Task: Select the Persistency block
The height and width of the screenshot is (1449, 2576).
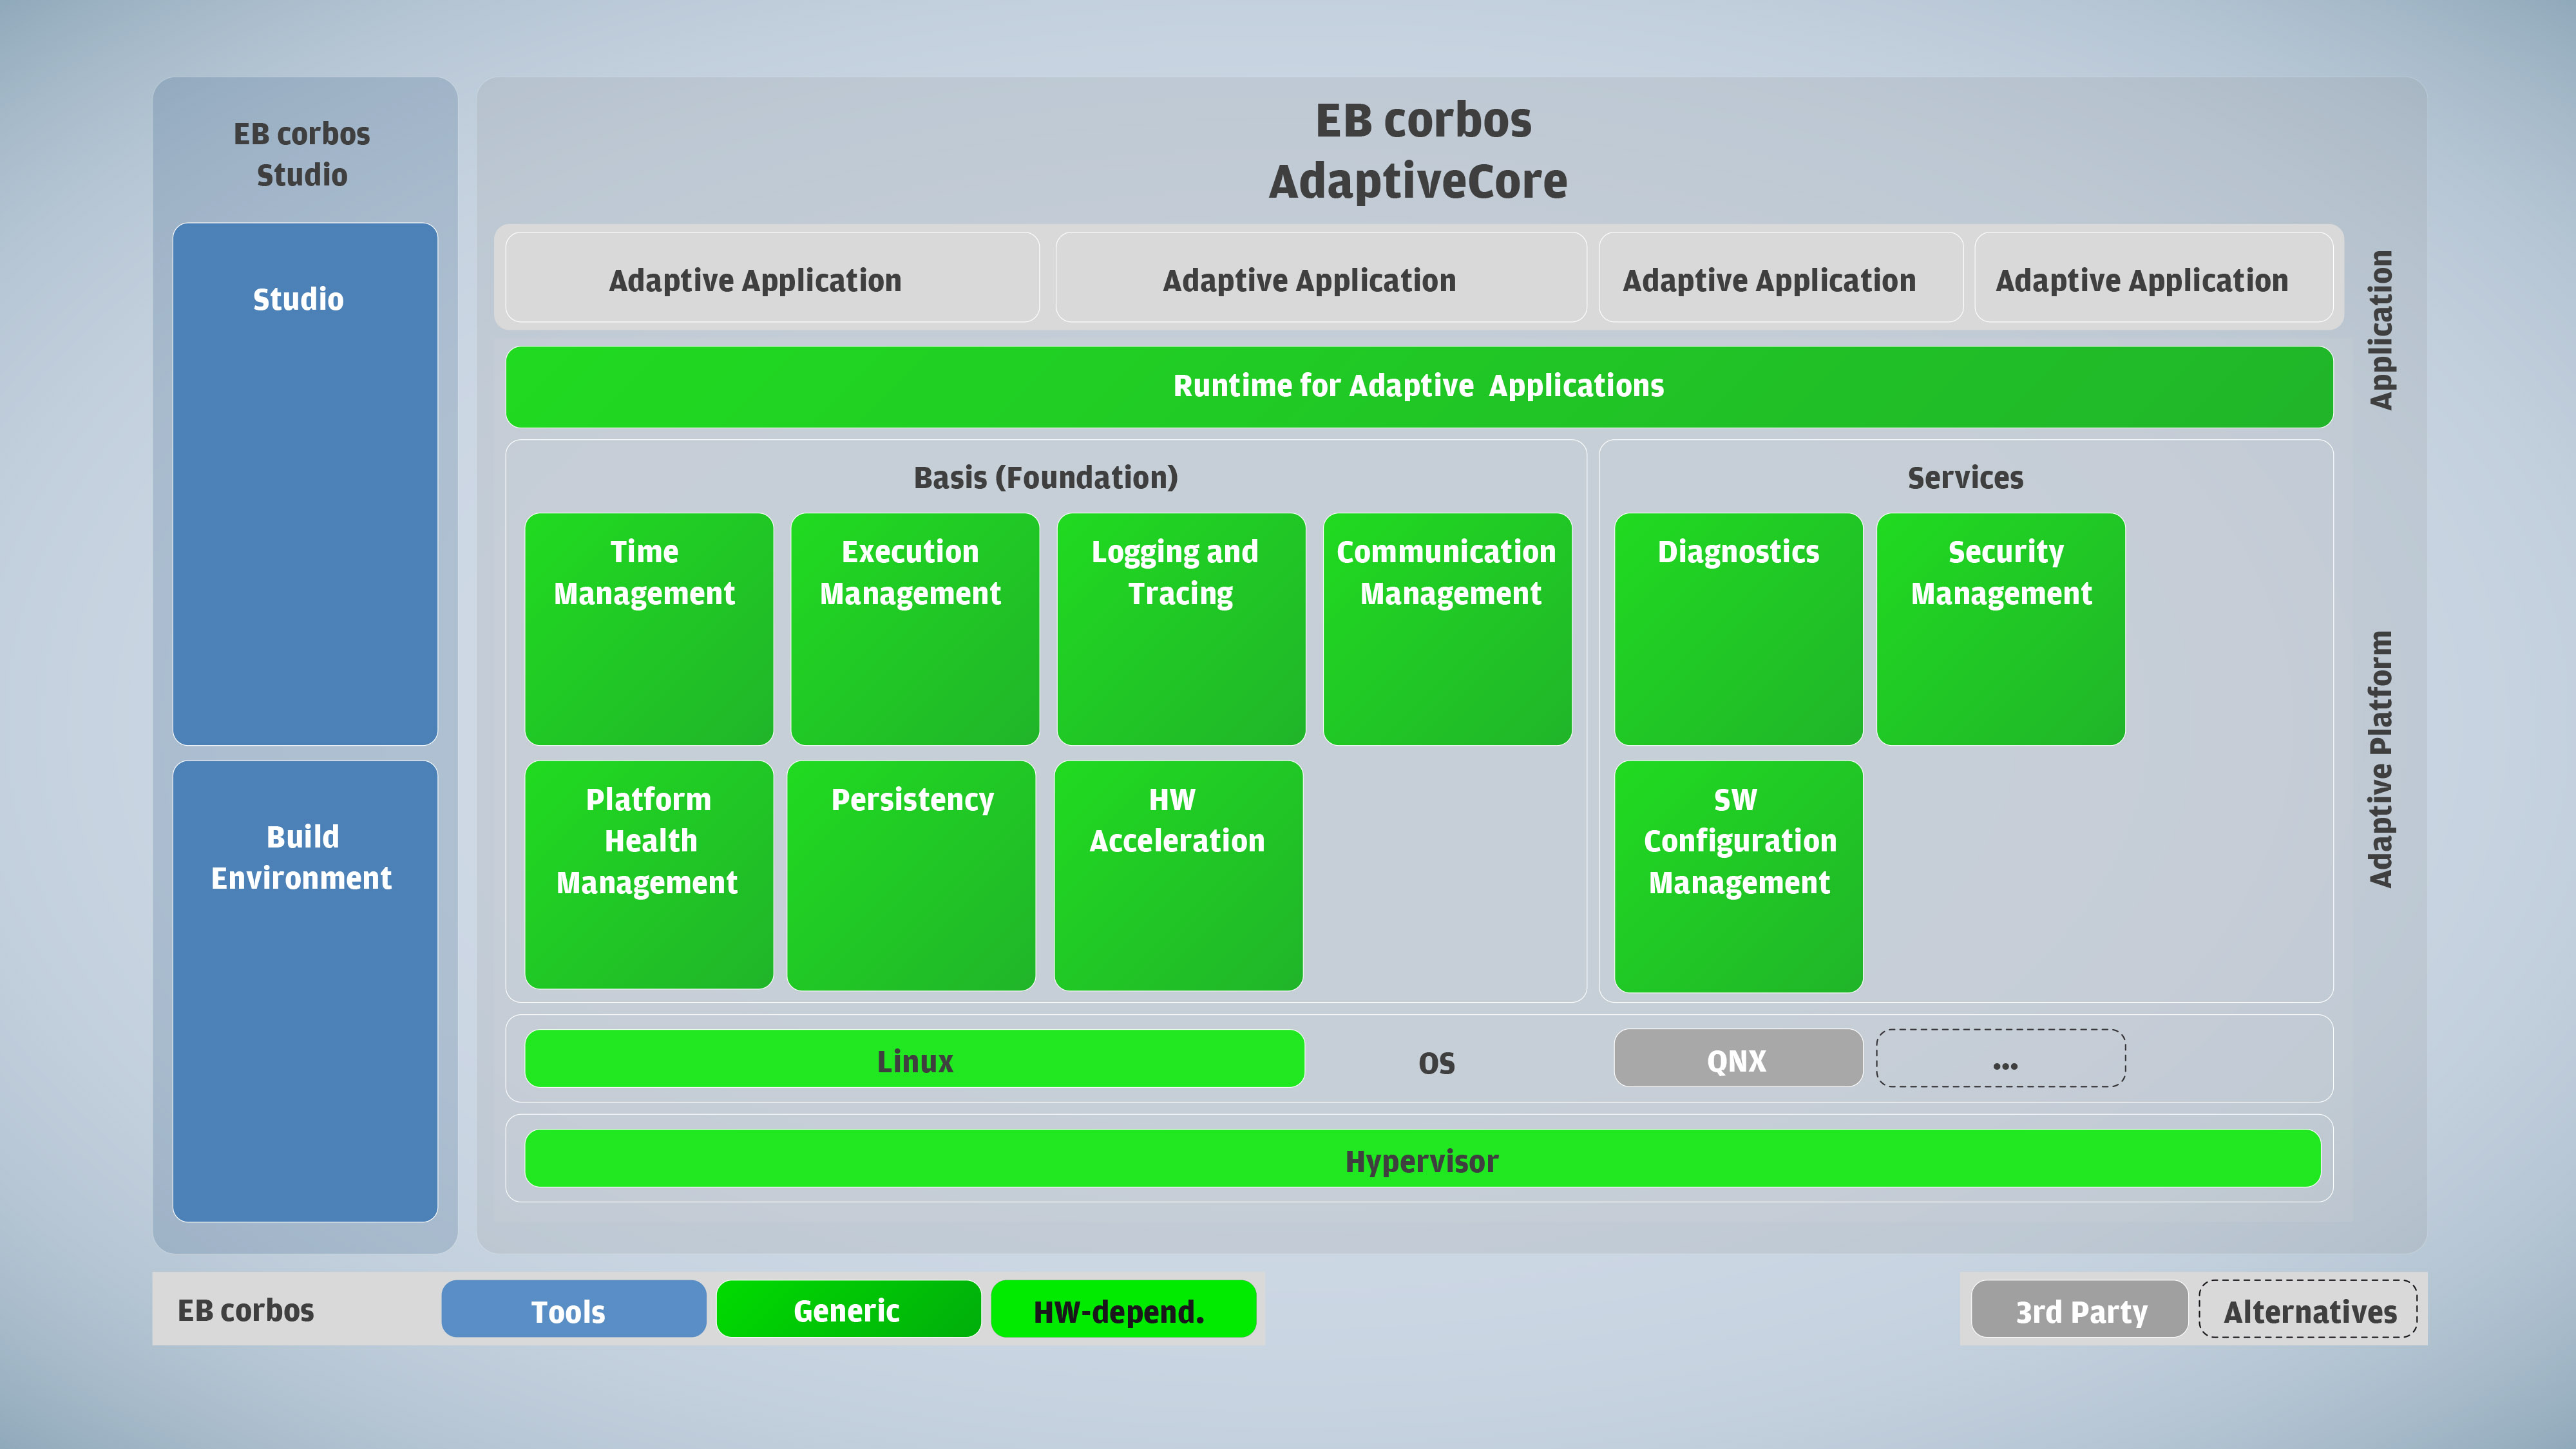Action: coord(911,875)
